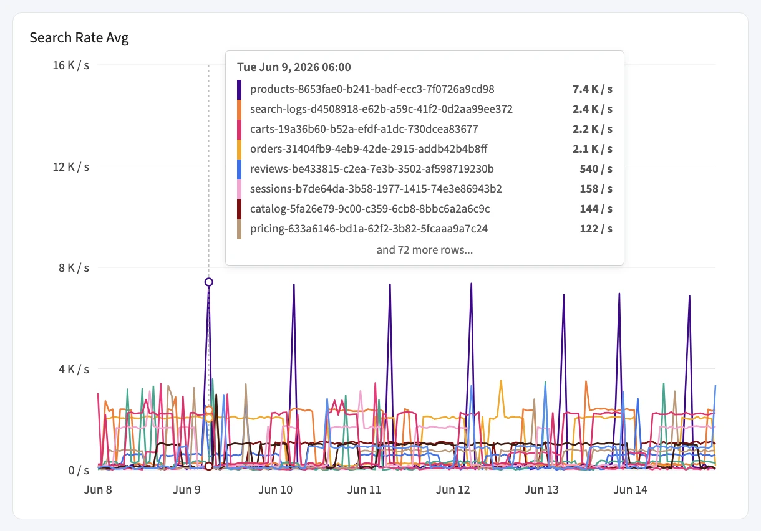Click the tan pricing color swatch

click(240, 229)
